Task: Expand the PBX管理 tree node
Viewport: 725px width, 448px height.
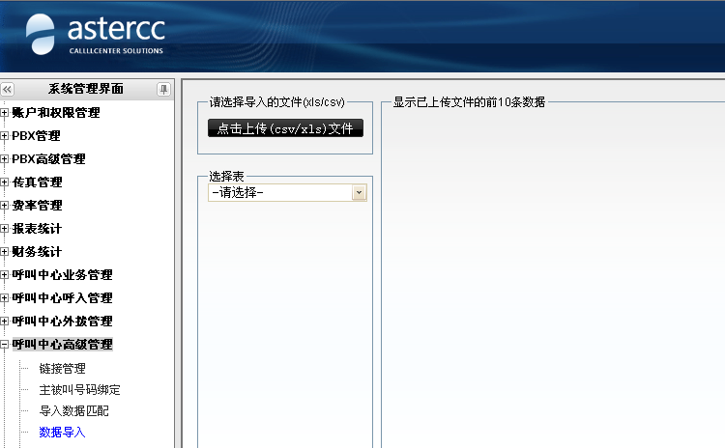Action: click(x=5, y=136)
